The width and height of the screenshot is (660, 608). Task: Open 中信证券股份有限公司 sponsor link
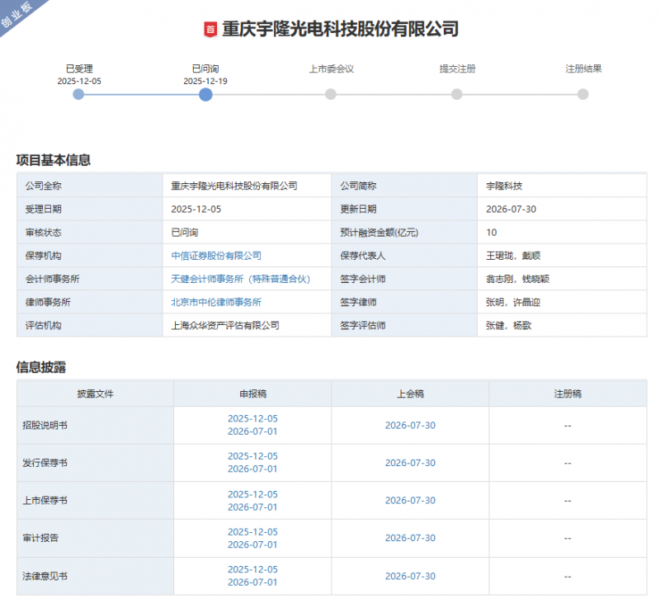tap(216, 256)
